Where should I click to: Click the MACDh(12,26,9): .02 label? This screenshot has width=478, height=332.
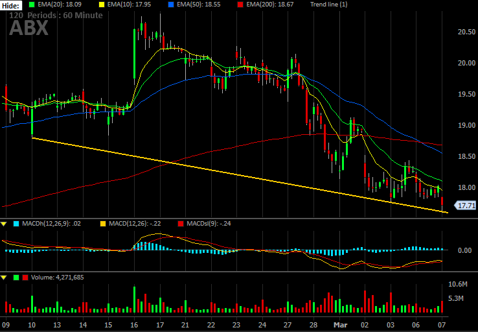point(52,224)
